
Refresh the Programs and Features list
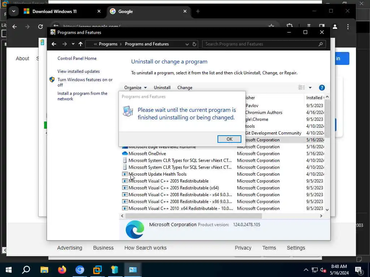click(194, 44)
